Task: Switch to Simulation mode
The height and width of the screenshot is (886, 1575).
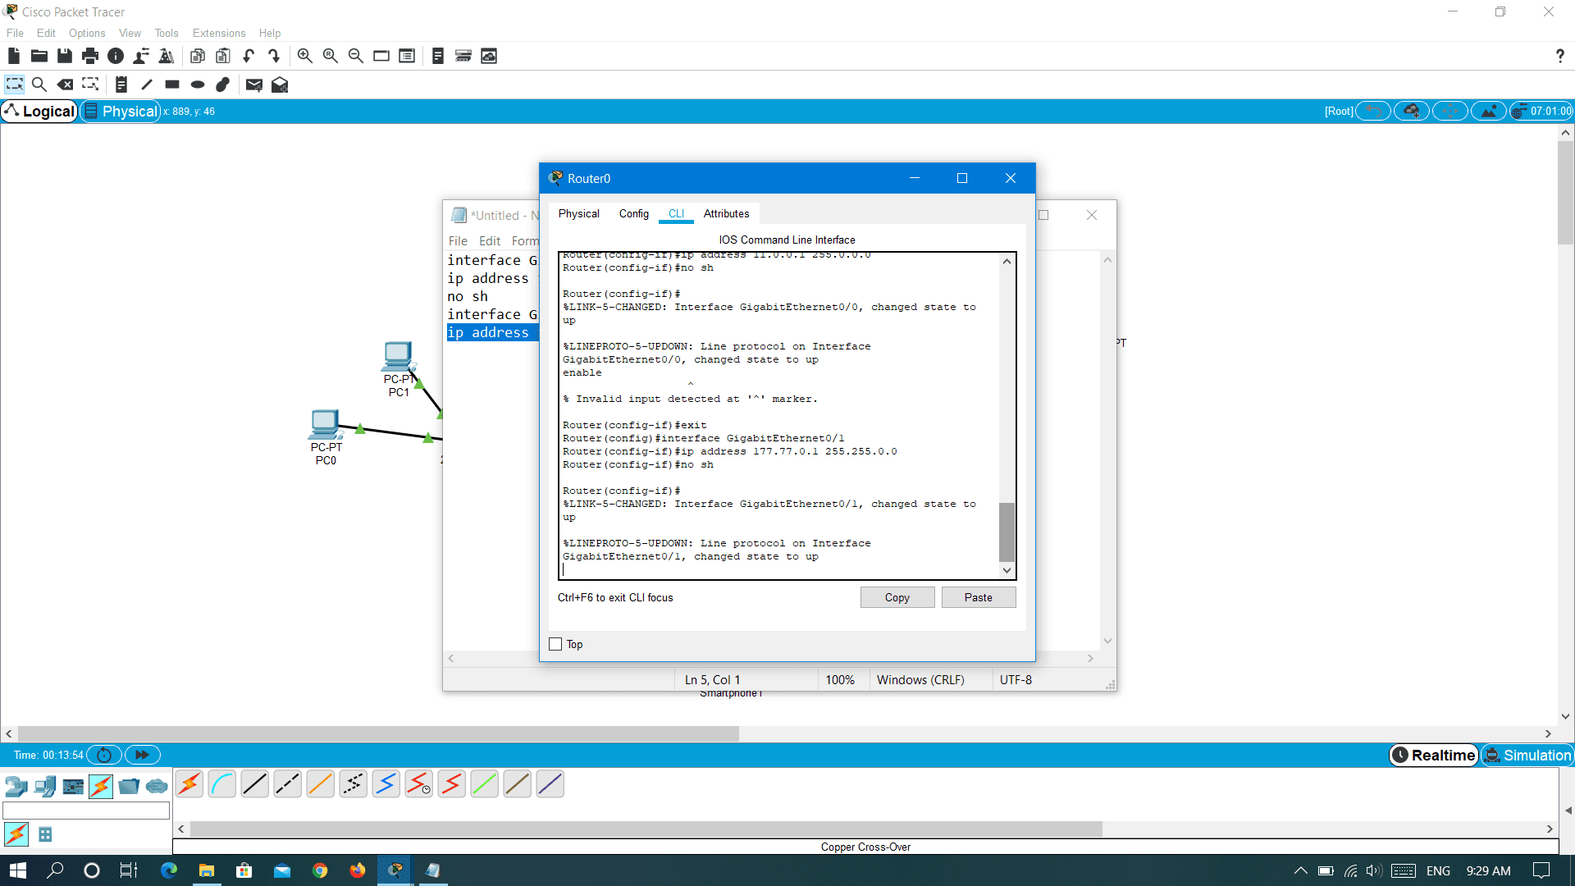Action: click(1527, 755)
